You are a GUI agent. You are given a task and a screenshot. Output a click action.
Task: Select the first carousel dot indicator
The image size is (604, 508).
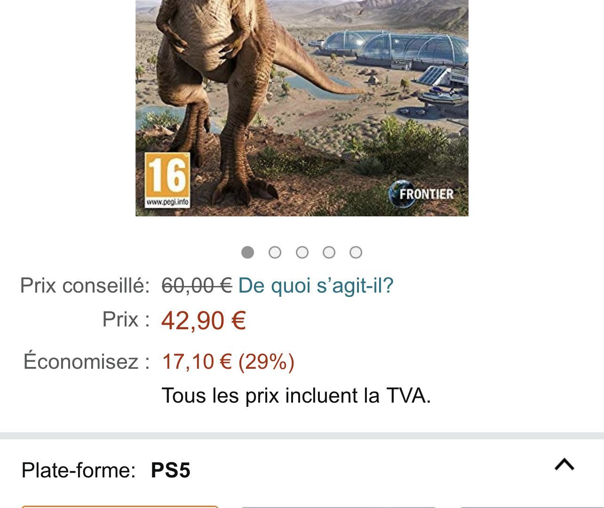tap(247, 253)
